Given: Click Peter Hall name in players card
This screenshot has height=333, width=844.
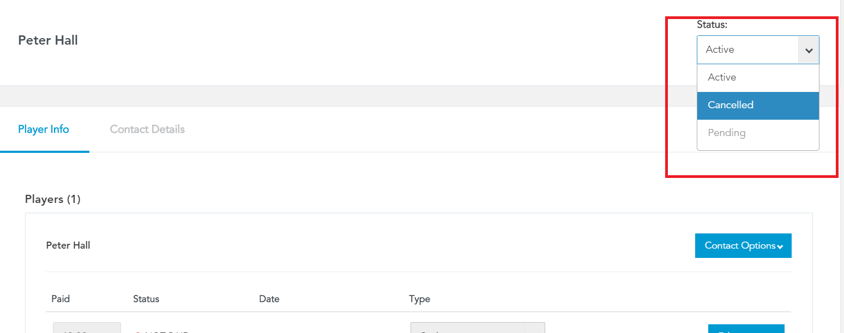Looking at the screenshot, I should [68, 245].
